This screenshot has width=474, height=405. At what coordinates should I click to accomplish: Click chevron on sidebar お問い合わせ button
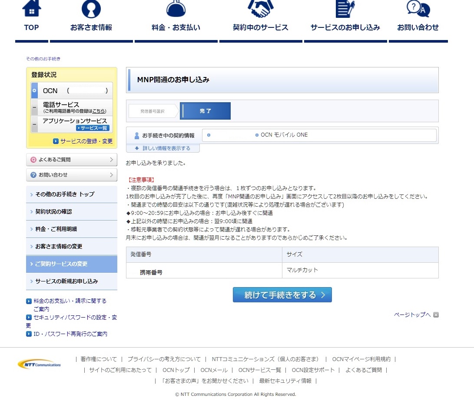[x=112, y=175]
